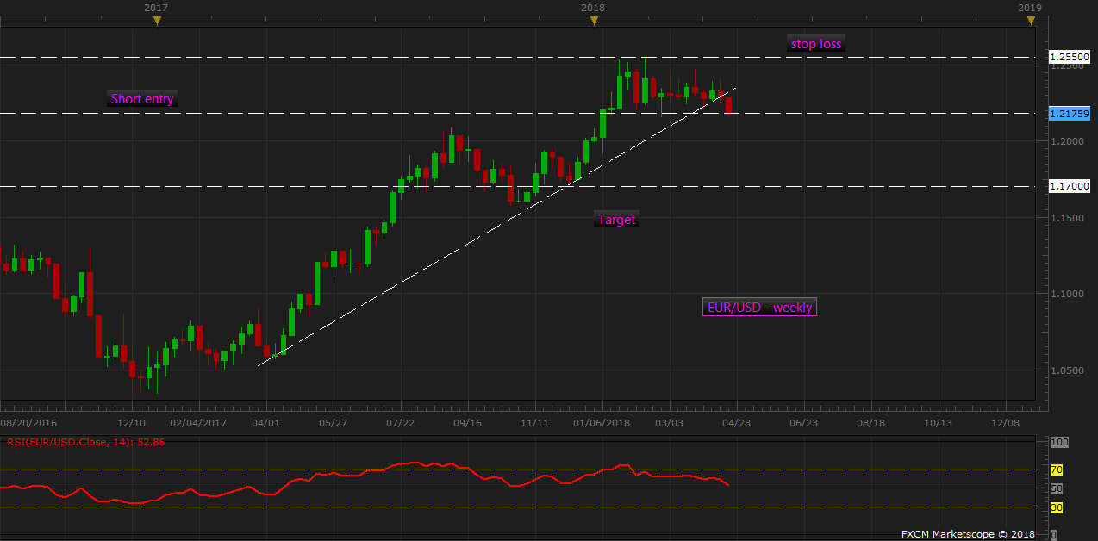Select the RSI(EUR/USD.Close, 14) indicator label
1098x541 pixels.
[x=86, y=442]
